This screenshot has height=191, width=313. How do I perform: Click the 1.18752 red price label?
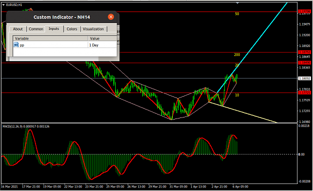(304, 52)
